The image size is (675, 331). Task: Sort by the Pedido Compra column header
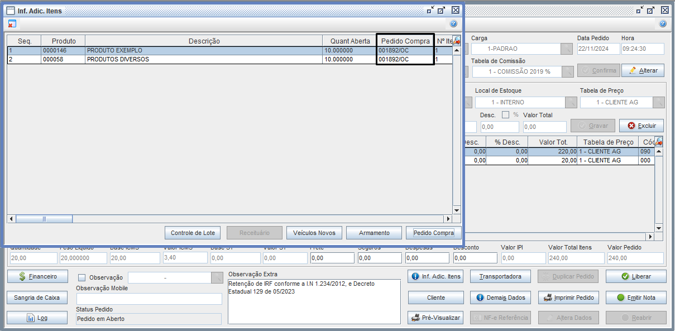click(405, 41)
